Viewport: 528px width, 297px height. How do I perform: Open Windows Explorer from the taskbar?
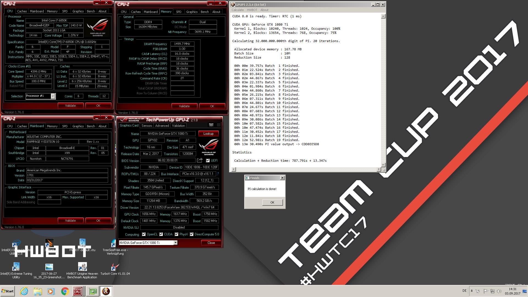(38, 291)
